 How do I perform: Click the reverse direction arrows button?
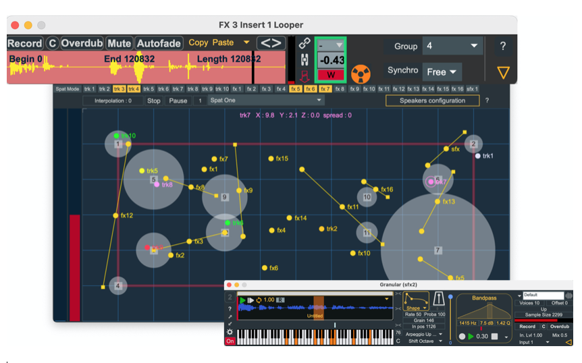coord(271,43)
